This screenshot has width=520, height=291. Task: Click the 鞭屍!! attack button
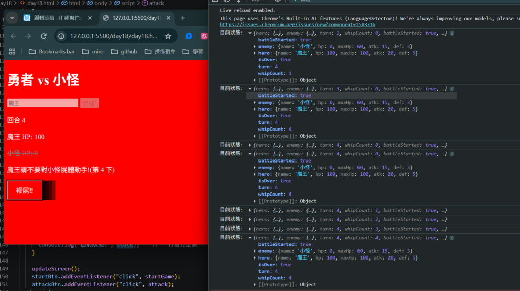click(24, 190)
